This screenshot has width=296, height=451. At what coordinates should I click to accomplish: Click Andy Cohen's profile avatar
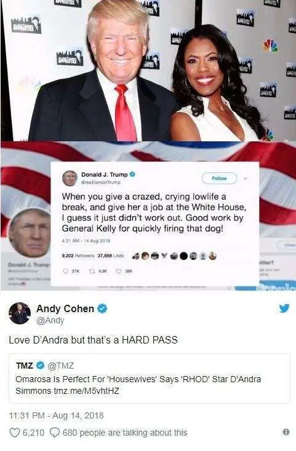[x=20, y=313]
